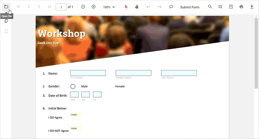Activate the pan hand tool
Image resolution: width=259 pixels, height=139 pixels.
coord(136,7)
